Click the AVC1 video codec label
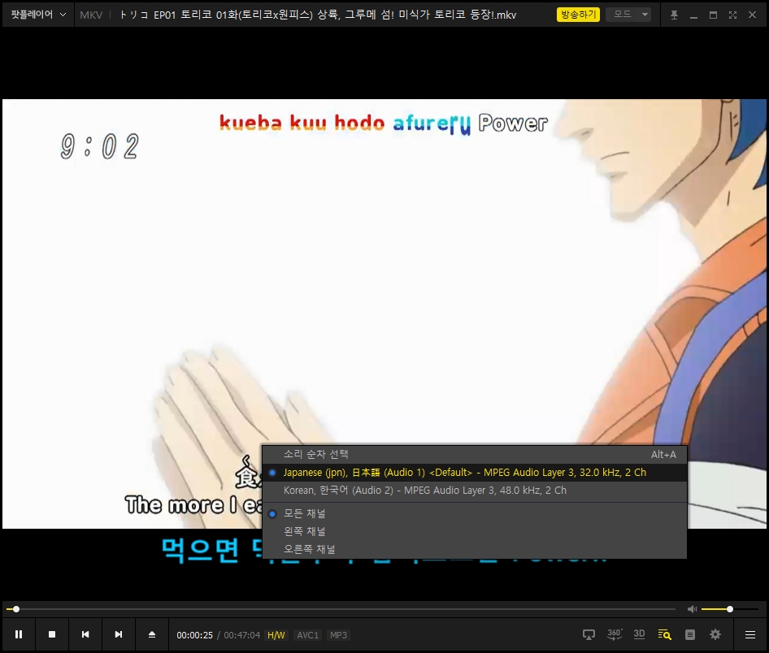Image resolution: width=769 pixels, height=653 pixels. click(x=308, y=635)
